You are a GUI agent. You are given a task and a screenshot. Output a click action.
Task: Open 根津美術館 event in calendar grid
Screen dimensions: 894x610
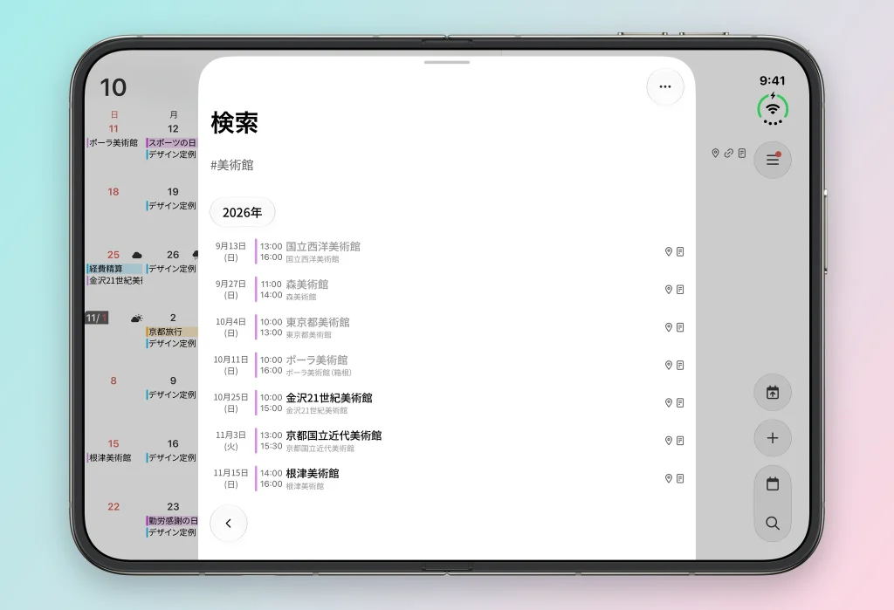[x=109, y=457]
